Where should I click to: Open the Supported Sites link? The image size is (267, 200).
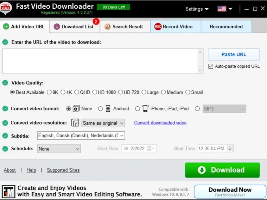(x=63, y=170)
